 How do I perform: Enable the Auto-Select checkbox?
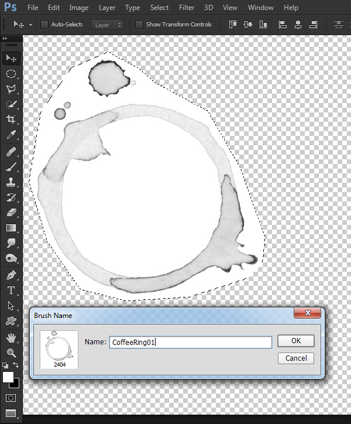click(x=44, y=25)
